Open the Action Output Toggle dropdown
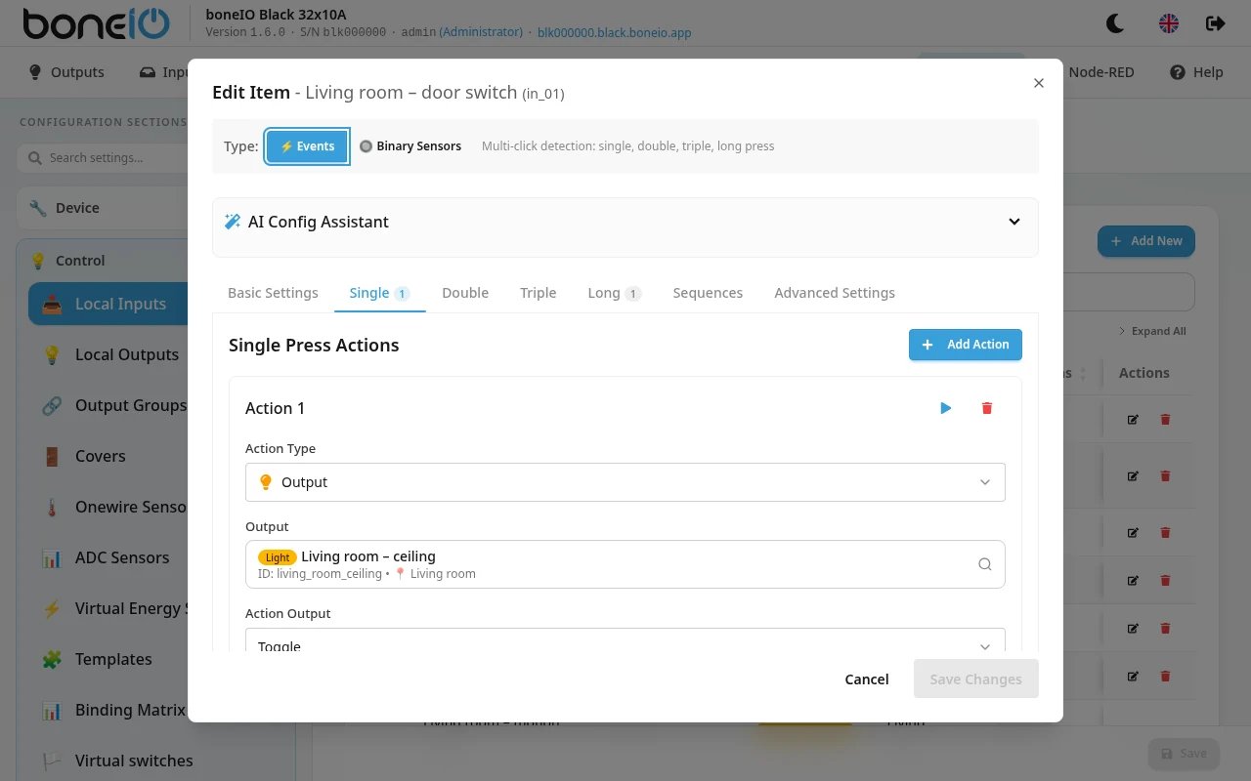1251x781 pixels. coord(625,640)
